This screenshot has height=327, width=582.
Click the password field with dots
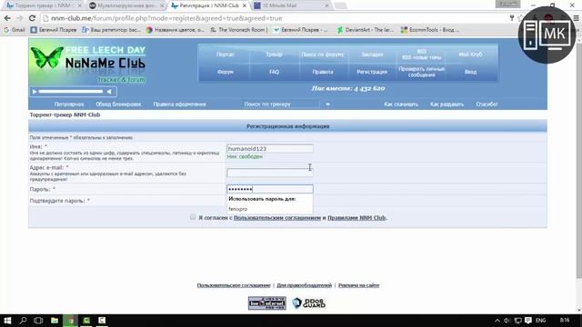pyautogui.click(x=270, y=189)
